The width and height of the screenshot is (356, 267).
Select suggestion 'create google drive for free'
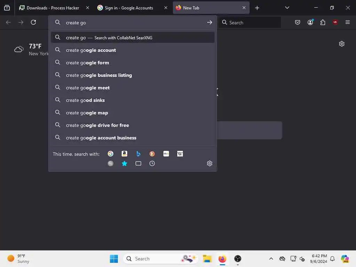point(132,125)
